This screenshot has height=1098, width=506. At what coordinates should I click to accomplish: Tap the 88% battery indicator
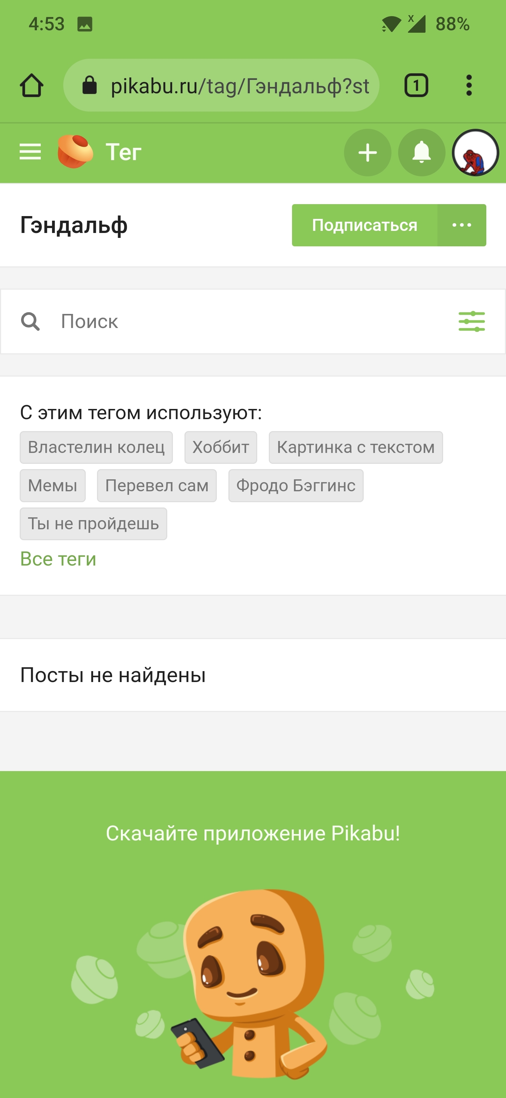coord(452,24)
